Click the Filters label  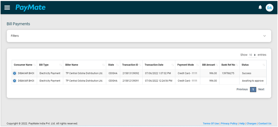tap(15, 36)
